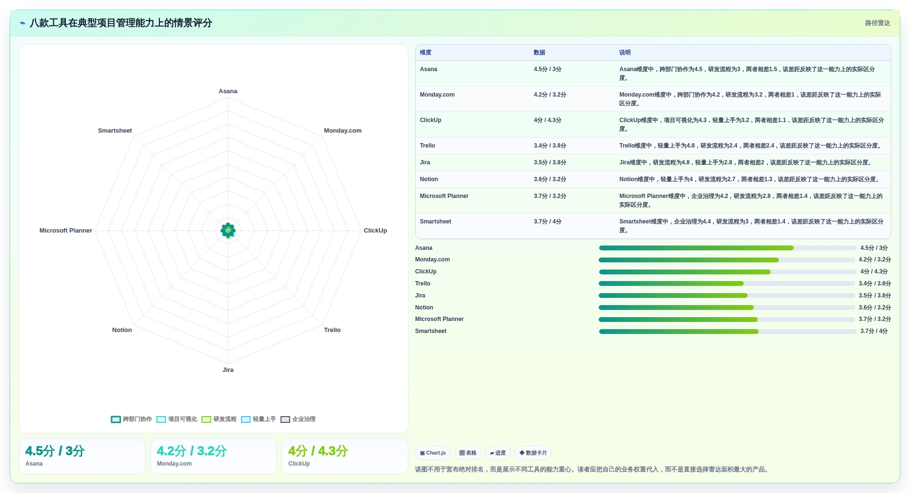Viewport: 910px width, 493px height.
Task: Select the Notion row in the table
Action: coord(653,179)
